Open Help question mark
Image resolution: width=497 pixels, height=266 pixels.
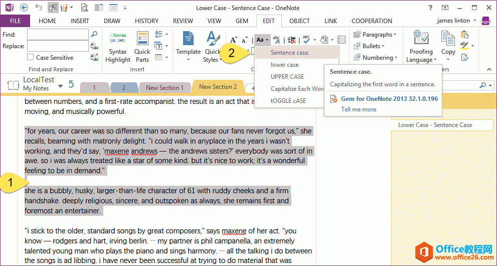point(430,8)
